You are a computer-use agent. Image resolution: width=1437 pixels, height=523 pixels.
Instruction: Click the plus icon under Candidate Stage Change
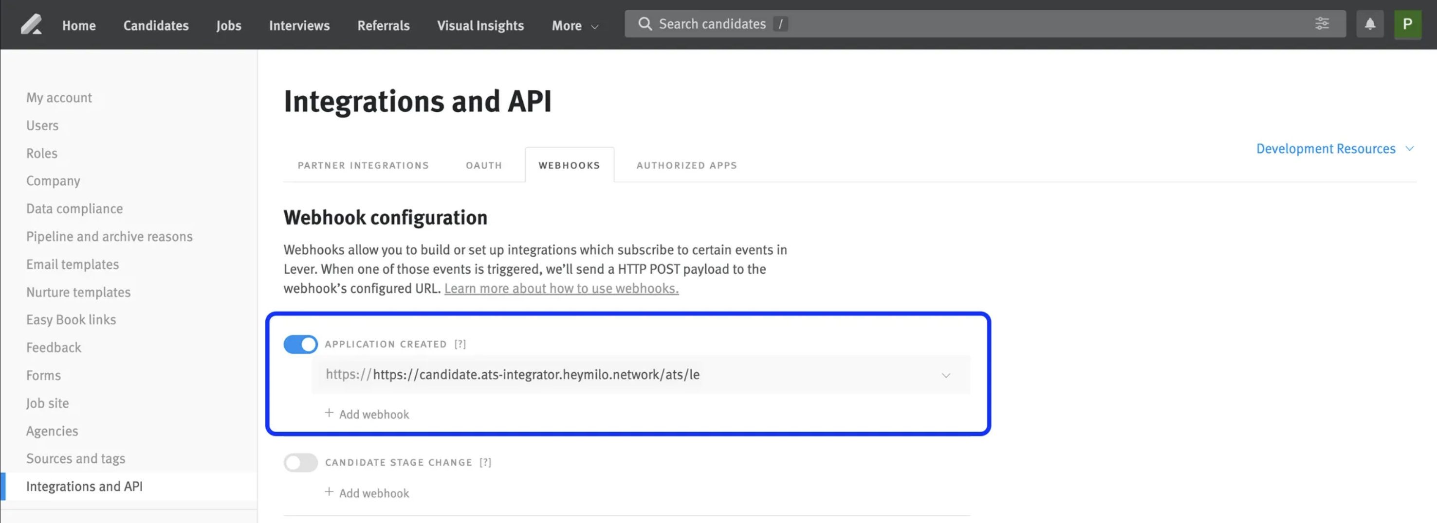(329, 492)
